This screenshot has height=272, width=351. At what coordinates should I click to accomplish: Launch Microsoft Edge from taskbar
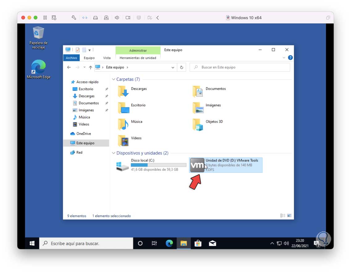[169, 243]
